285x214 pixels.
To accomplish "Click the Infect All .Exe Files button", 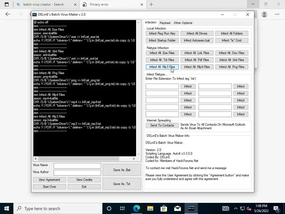I will (162, 53).
